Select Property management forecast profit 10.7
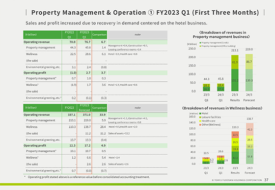This screenshot has height=190, width=275. (x=88, y=151)
